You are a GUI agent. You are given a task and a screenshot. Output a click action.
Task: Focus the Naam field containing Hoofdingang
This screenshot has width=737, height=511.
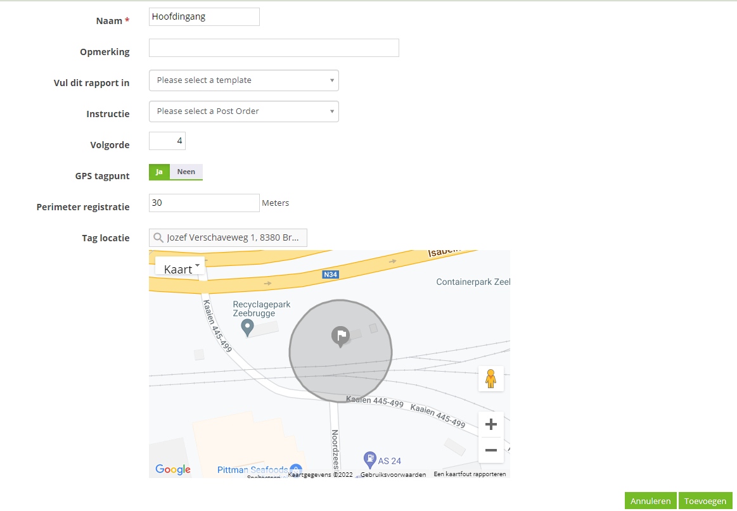click(204, 17)
